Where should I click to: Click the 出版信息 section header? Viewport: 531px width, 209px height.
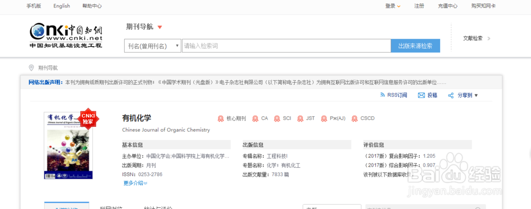(x=253, y=145)
